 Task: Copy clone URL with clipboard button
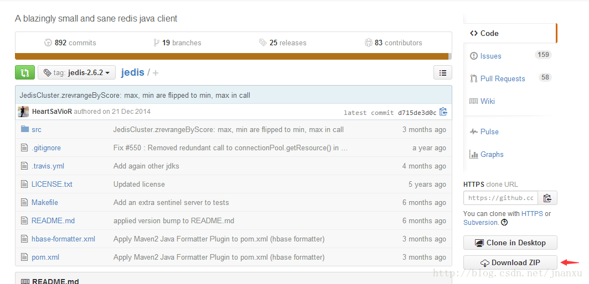pyautogui.click(x=547, y=198)
